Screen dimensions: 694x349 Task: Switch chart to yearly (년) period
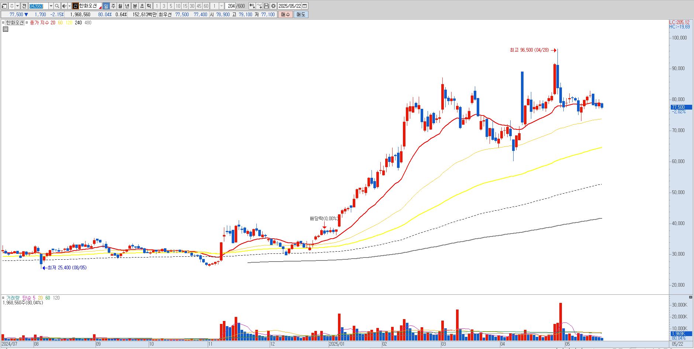127,6
